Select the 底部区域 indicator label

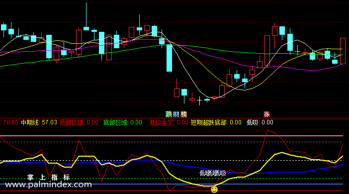[115, 122]
